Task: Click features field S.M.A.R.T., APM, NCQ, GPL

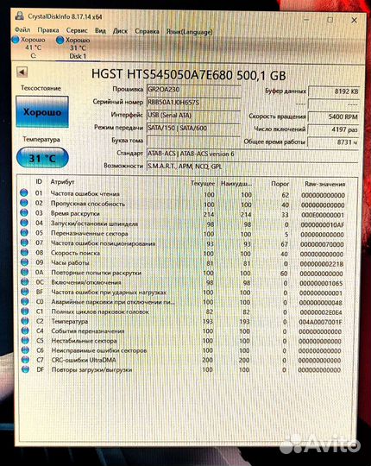Action: 253,167
